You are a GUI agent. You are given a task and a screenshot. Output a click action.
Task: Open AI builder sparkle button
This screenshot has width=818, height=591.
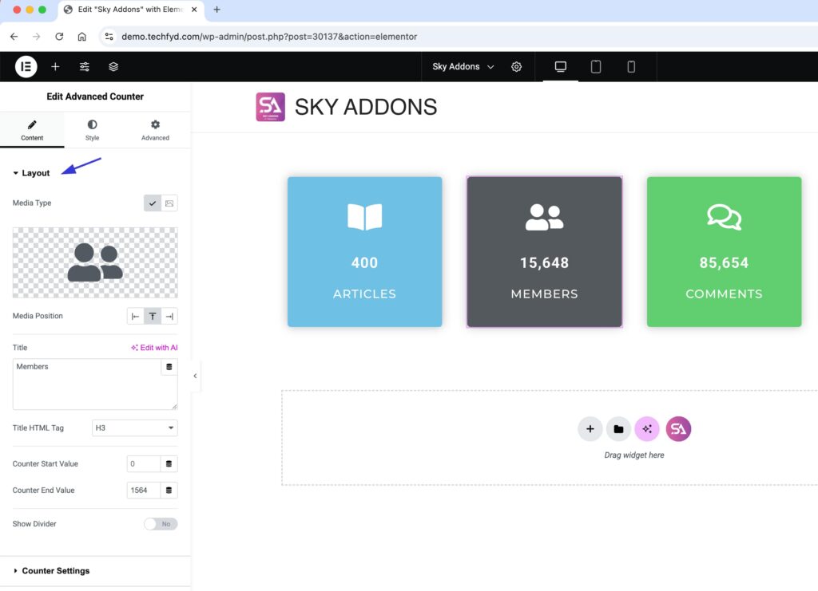(x=647, y=429)
